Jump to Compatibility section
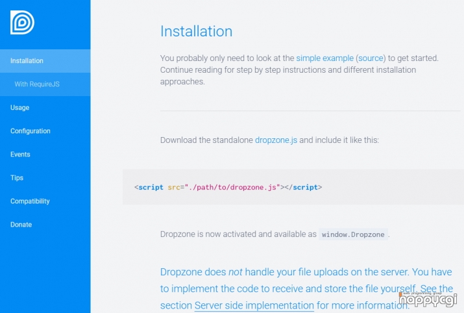Image resolution: width=464 pixels, height=313 pixels. click(x=30, y=201)
